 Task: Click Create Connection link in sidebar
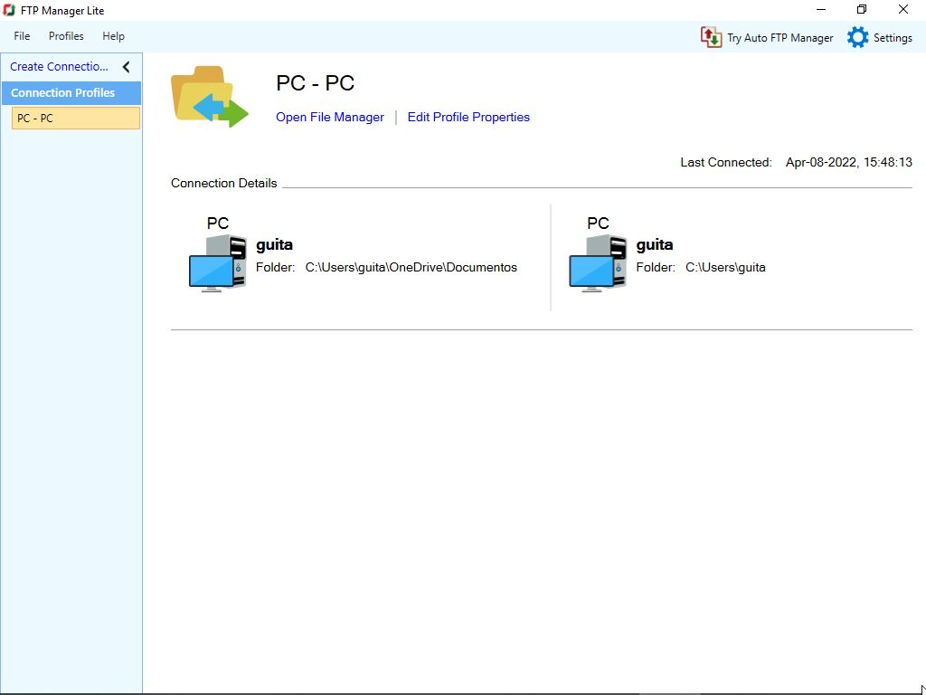59,66
